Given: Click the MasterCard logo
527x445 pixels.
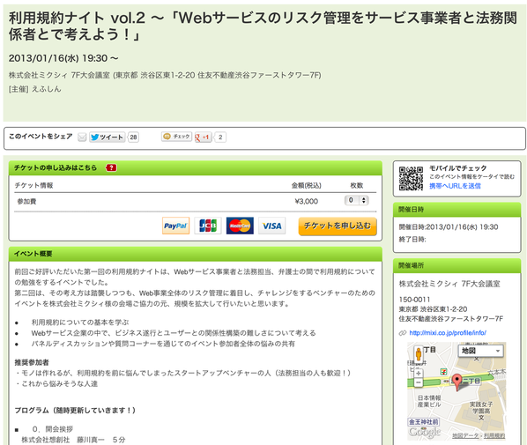Looking at the screenshot, I should tap(240, 226).
